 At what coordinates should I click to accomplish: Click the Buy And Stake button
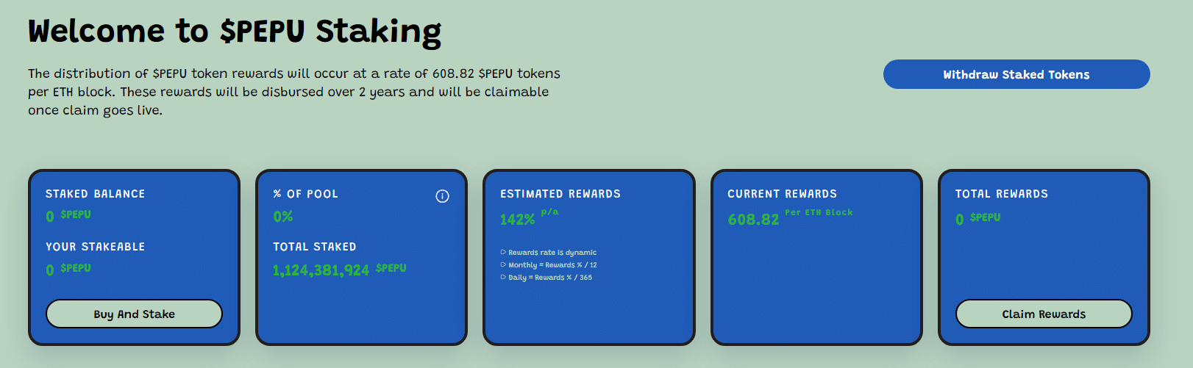(134, 314)
